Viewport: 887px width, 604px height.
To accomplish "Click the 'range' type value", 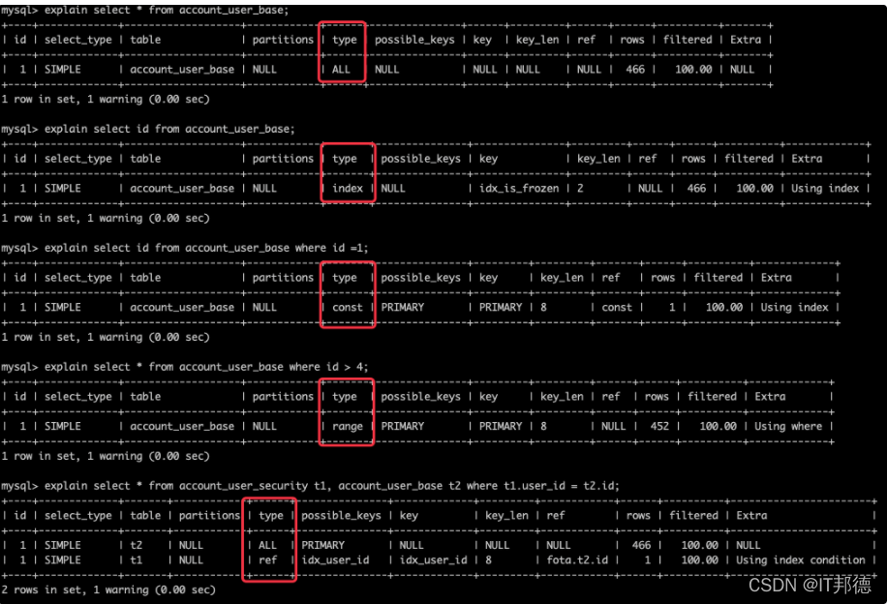I will click(x=348, y=427).
